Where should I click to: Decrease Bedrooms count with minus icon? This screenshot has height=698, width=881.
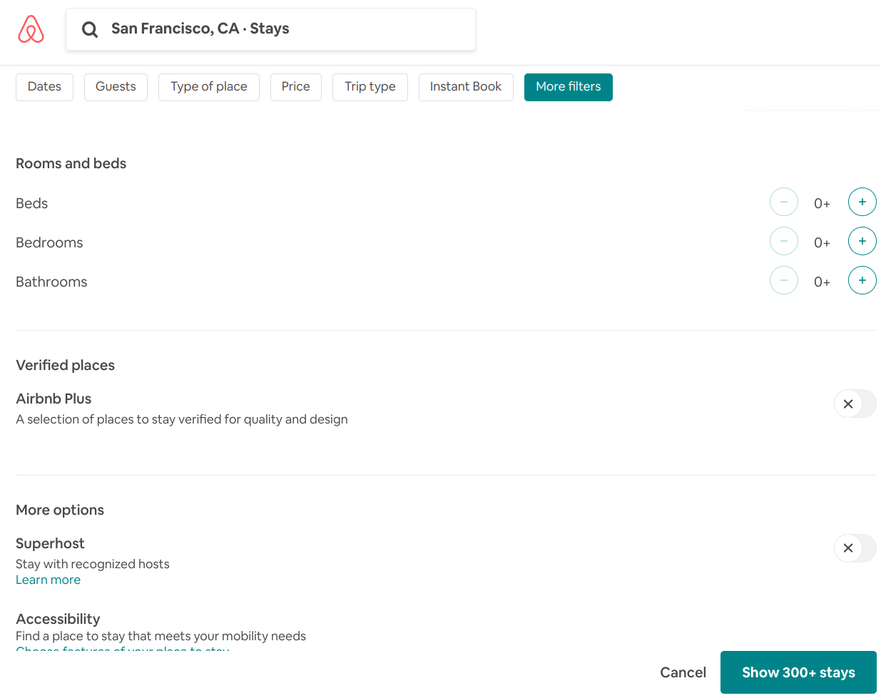783,242
